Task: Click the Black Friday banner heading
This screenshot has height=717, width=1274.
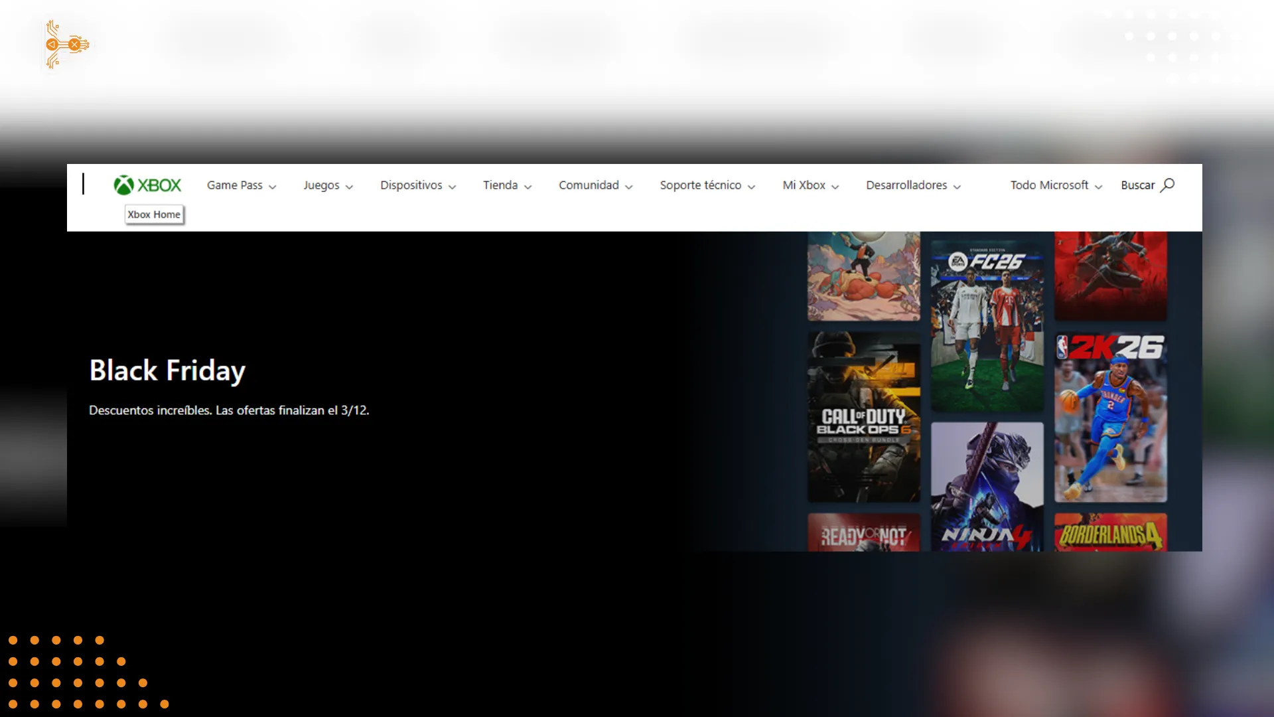Action: (167, 370)
